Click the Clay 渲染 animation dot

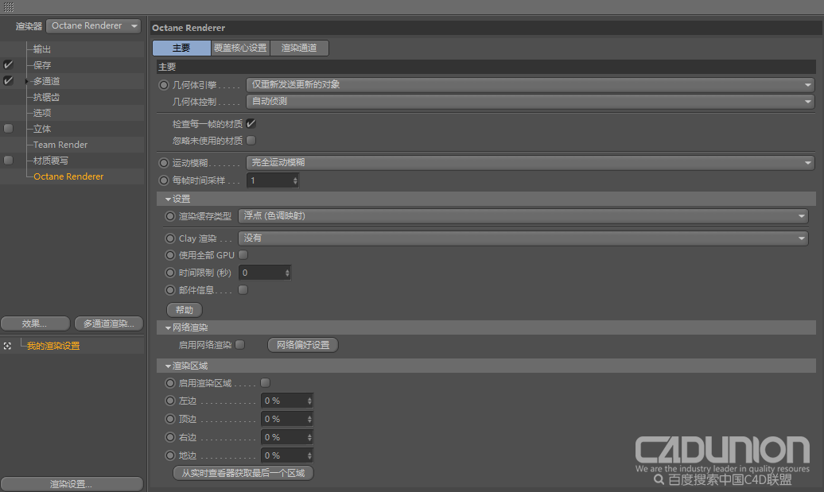click(169, 238)
